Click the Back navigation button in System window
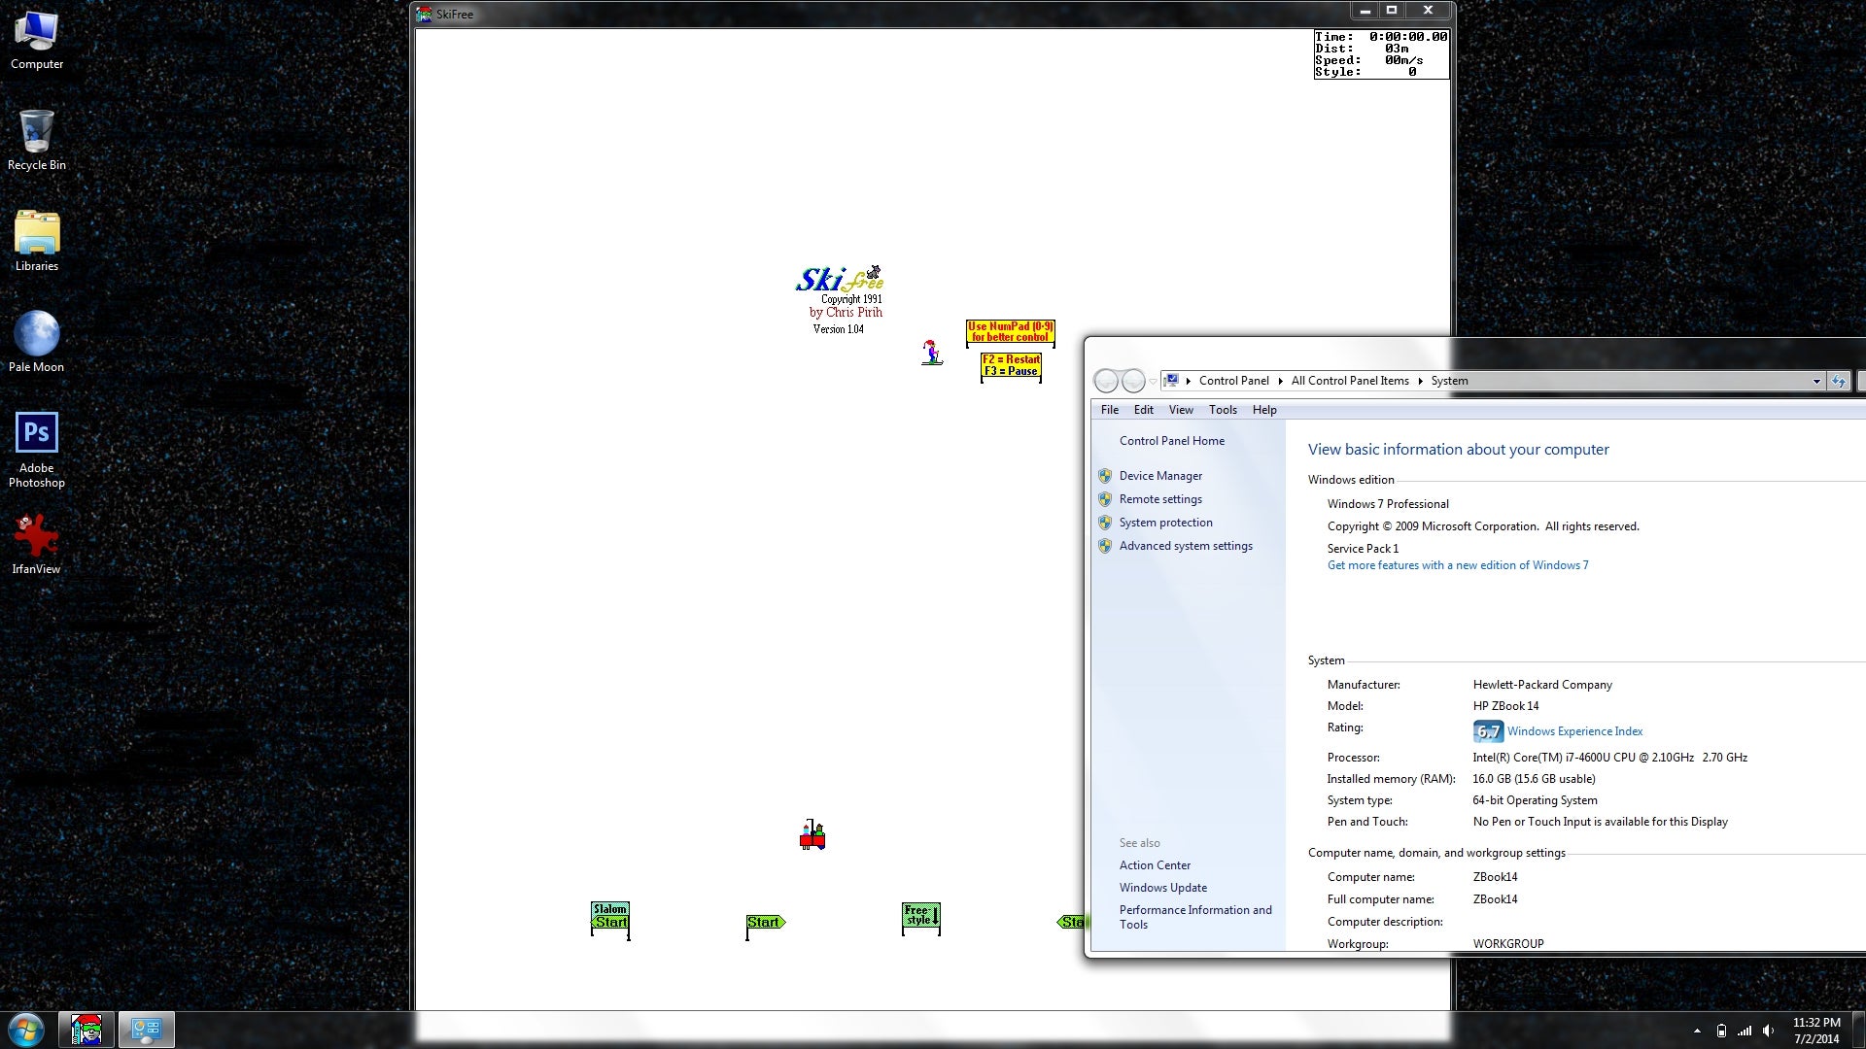This screenshot has height=1049, width=1866. click(x=1106, y=381)
